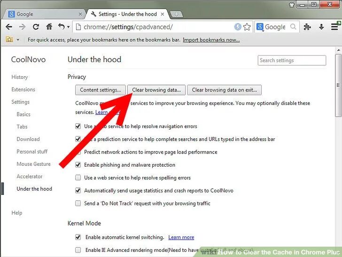Open Download settings section
The width and height of the screenshot is (342, 257).
[x=28, y=139]
